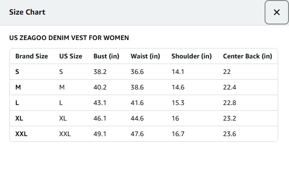Screen dimensions: 289x195
Task: Click the Waist (in) column header
Action: [145, 56]
